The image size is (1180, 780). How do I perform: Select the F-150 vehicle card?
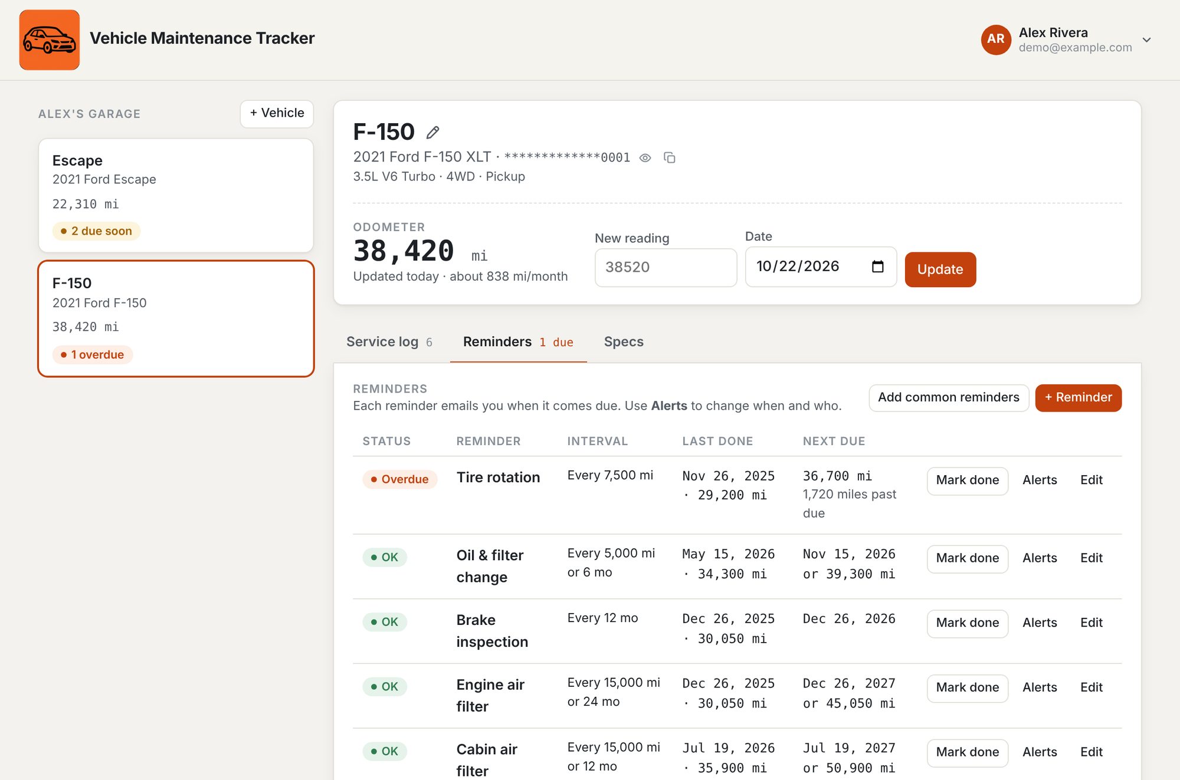(x=176, y=318)
